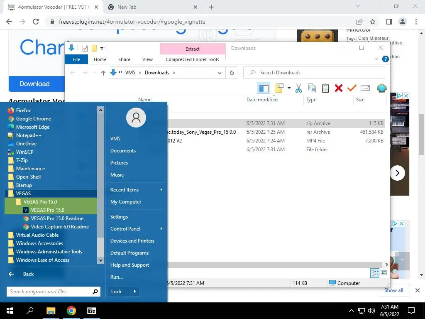Expand the Control Panel submenu arrow
This screenshot has height=319, width=425.
coord(161,229)
